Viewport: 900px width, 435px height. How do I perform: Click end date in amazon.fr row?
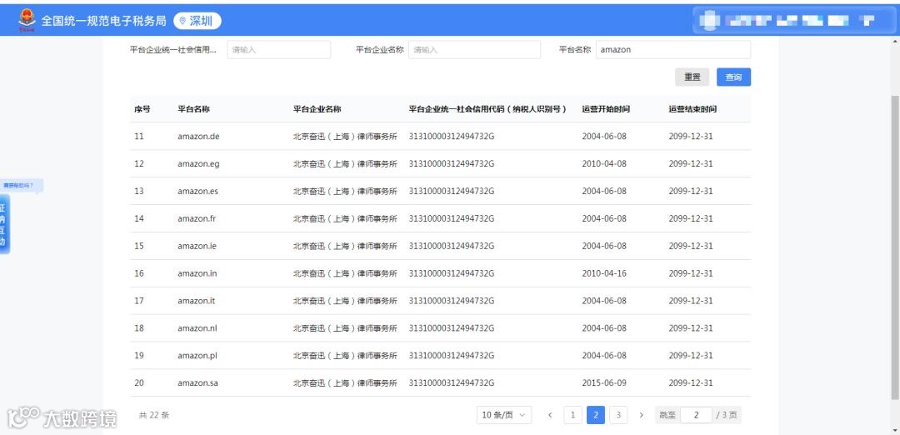pos(691,218)
